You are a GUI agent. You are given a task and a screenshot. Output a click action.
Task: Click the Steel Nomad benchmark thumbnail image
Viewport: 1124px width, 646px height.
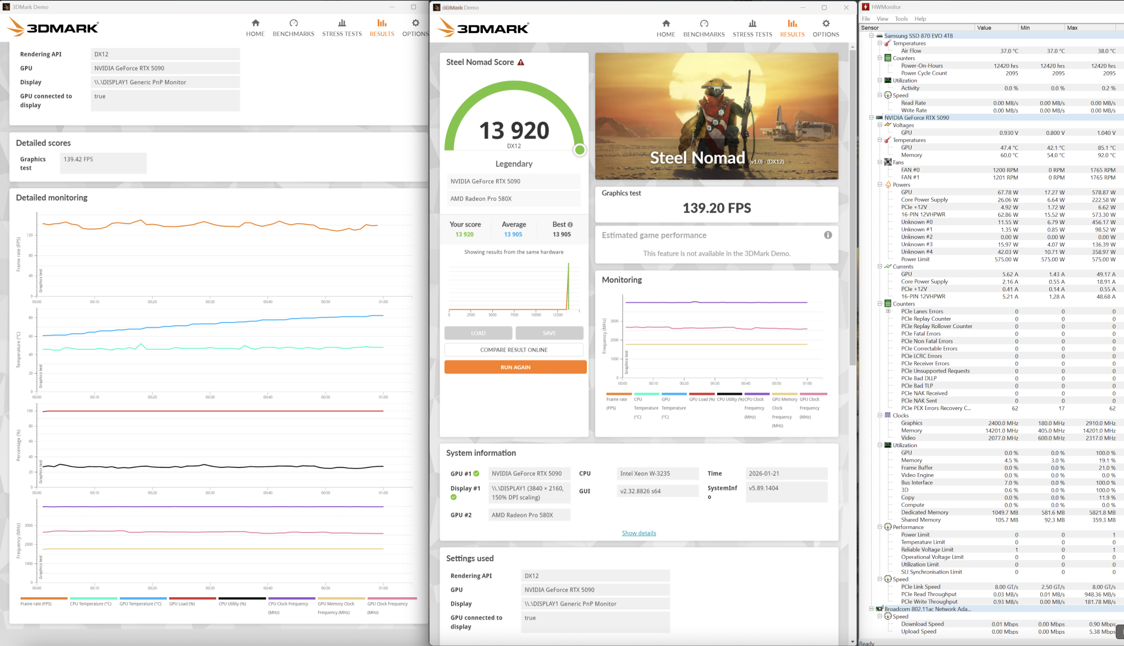[717, 116]
